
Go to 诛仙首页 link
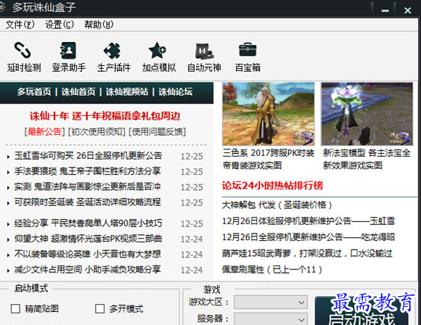tap(78, 92)
